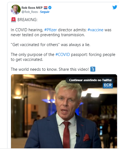
Task: Open the #Pfizer hashtag
Action: [51, 30]
